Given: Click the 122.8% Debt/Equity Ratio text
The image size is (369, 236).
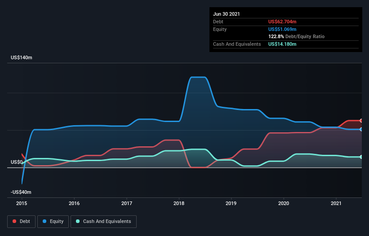Looking at the screenshot, I should coord(297,37).
